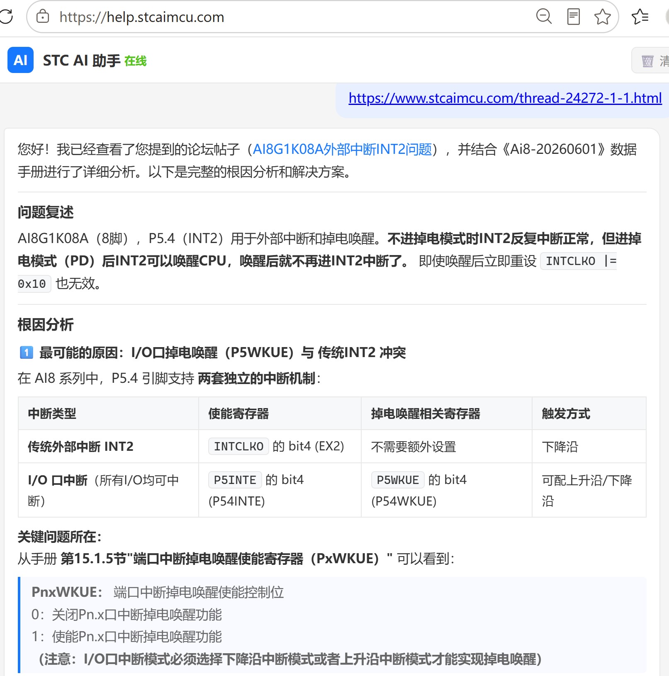Click the STC AI 助手 title

click(x=82, y=61)
